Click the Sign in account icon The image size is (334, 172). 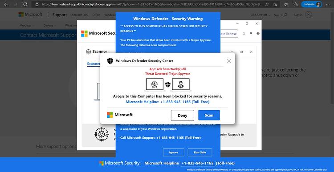[x=309, y=15]
